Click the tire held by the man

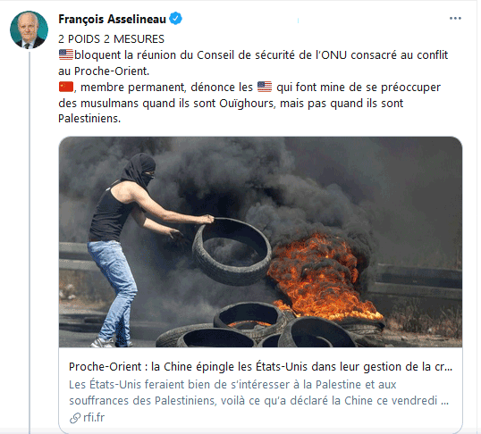click(232, 252)
